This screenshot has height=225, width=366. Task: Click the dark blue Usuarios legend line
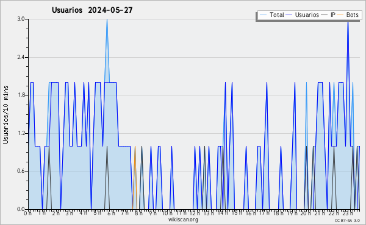[289, 15]
